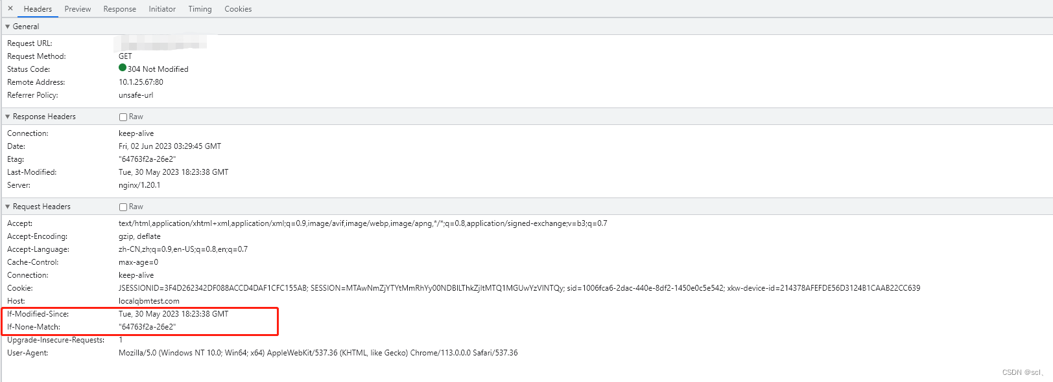Switch to the Headers tab
Viewport: 1053px width, 382px height.
tap(38, 9)
